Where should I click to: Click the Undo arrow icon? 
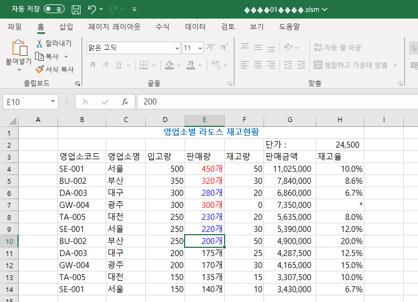point(92,9)
